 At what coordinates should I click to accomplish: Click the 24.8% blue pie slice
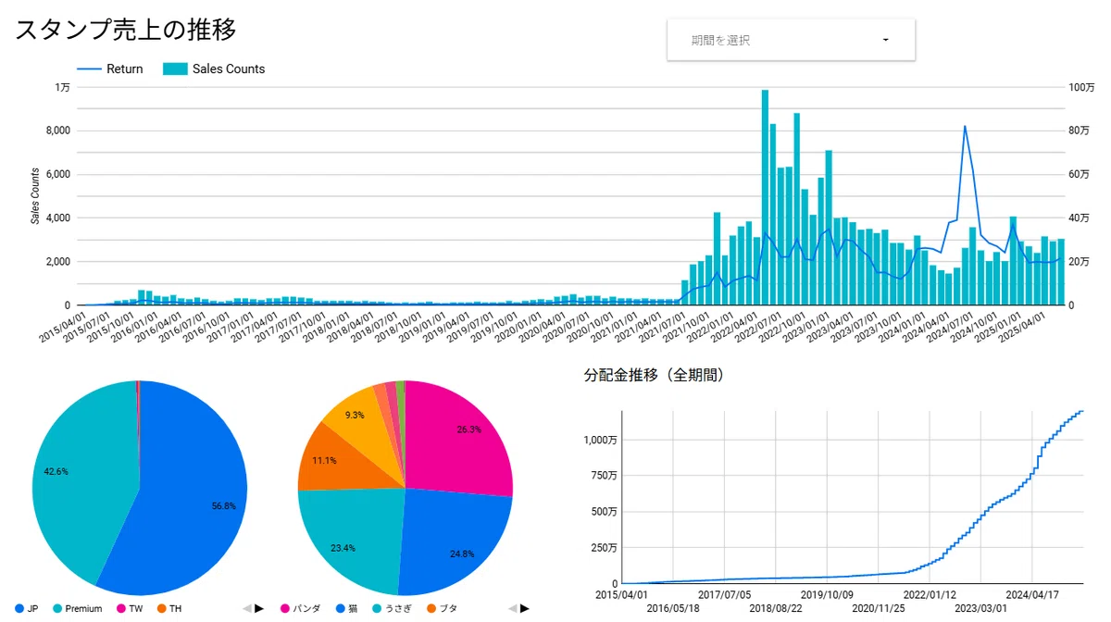point(454,541)
